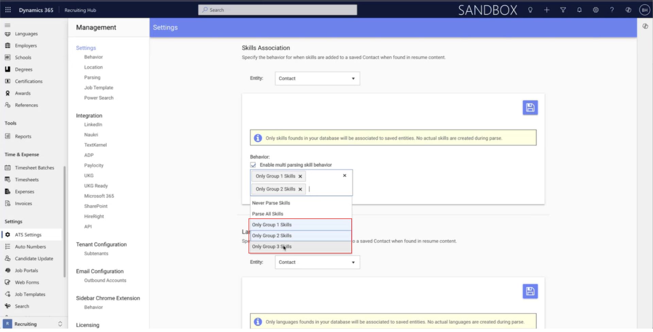Select Only Group 2 Skills option
The image size is (653, 332).
(x=301, y=235)
